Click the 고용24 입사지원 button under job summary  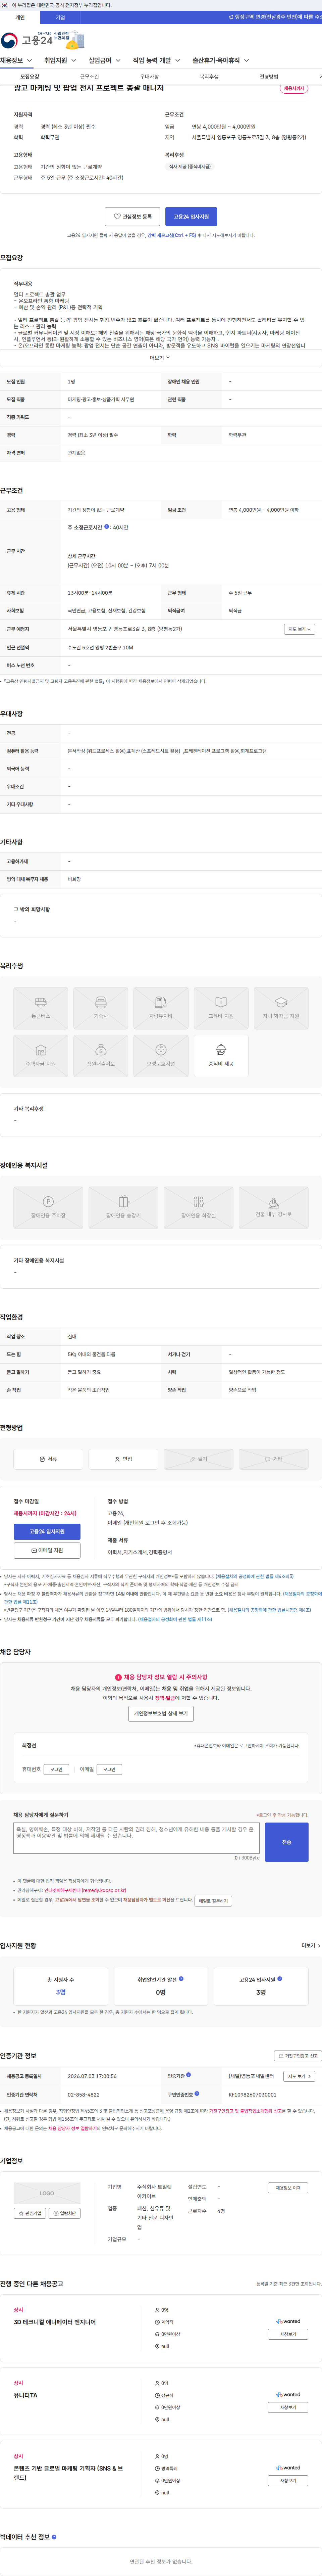[x=191, y=216]
